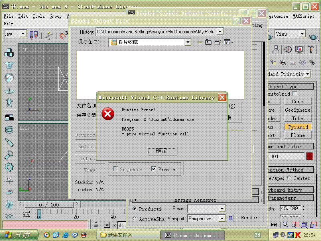Click the Width spinner arrows

304,208
